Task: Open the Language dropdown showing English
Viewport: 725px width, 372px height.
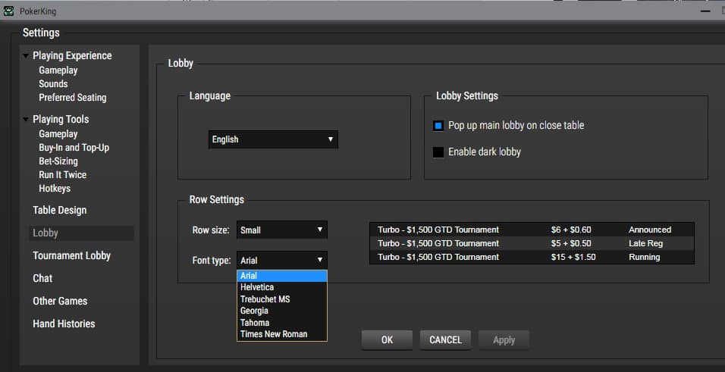Action: (x=273, y=139)
